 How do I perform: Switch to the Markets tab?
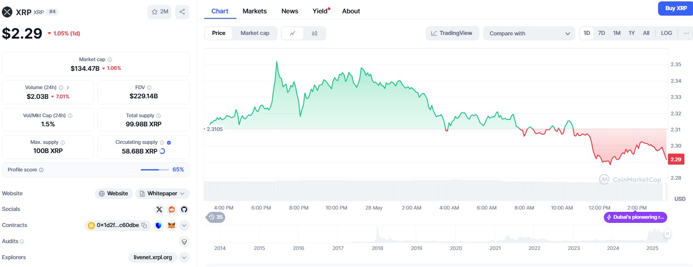point(254,11)
